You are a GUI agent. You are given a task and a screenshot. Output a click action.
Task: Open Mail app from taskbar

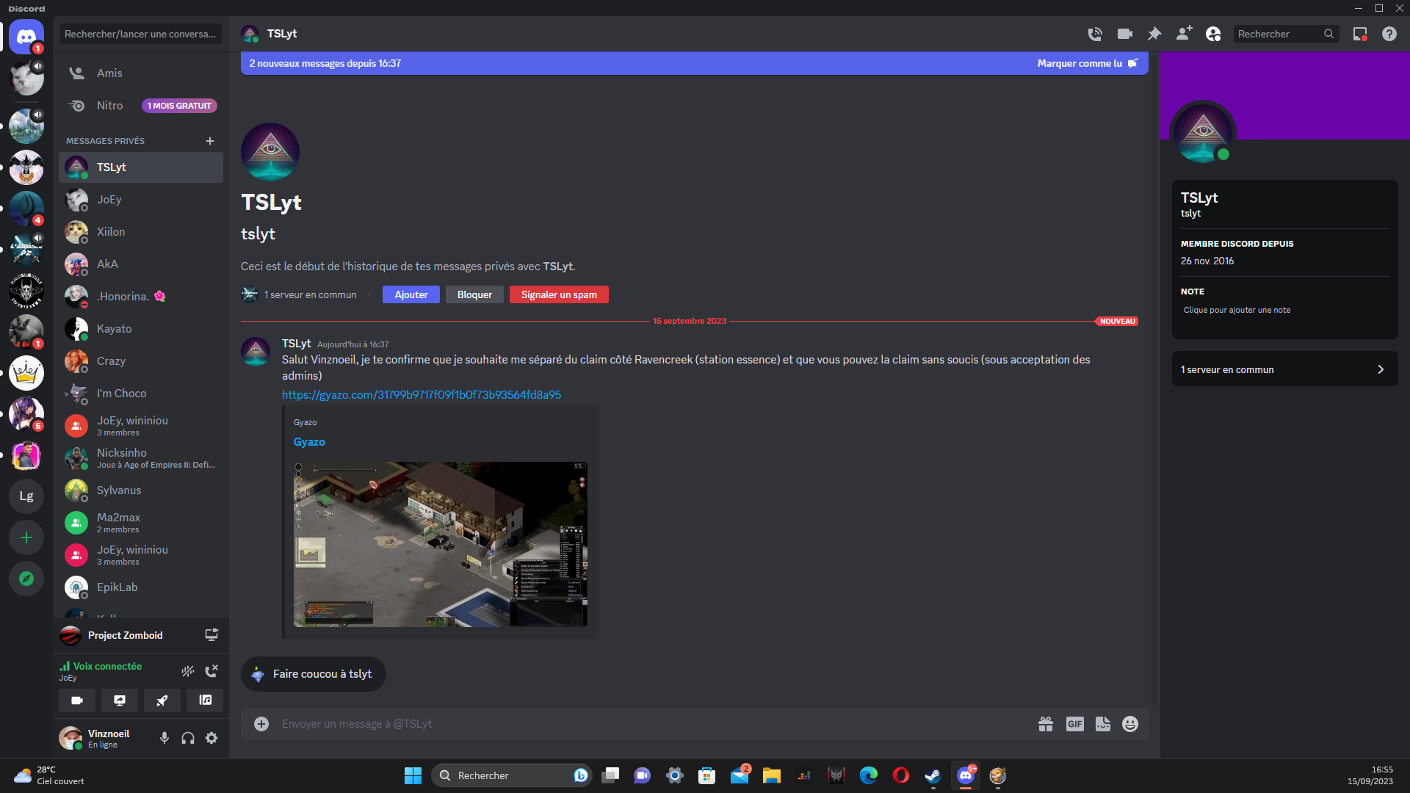[740, 775]
